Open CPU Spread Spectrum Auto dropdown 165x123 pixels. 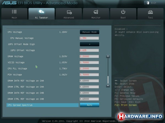coord(90,105)
